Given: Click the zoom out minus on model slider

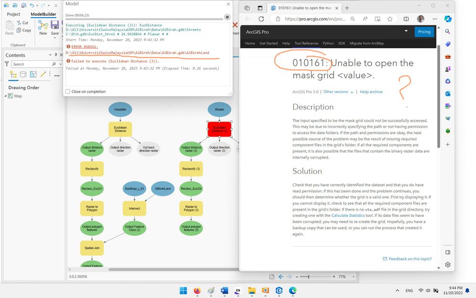Looking at the screenshot, I should [x=297, y=277].
